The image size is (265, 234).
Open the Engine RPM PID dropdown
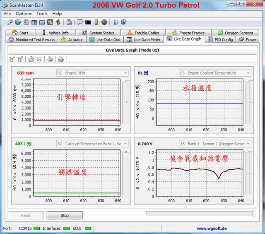click(x=92, y=73)
